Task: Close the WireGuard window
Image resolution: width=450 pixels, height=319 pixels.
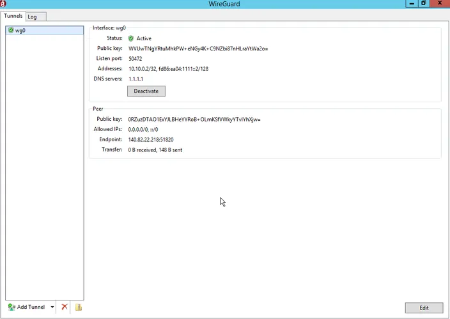Action: (x=440, y=3)
